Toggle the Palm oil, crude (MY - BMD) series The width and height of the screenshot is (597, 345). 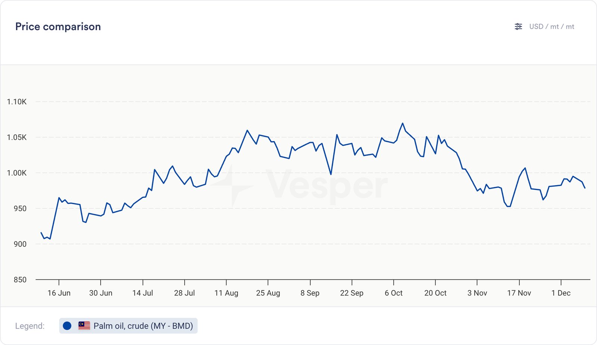click(143, 326)
